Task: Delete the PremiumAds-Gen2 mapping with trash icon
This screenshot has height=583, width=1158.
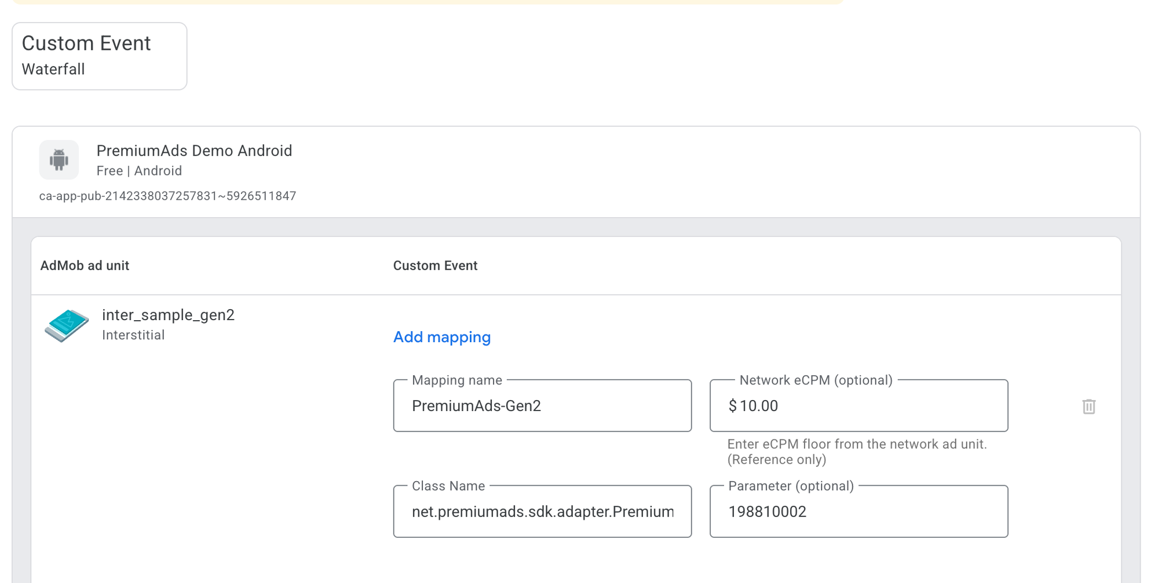Action: pos(1088,406)
